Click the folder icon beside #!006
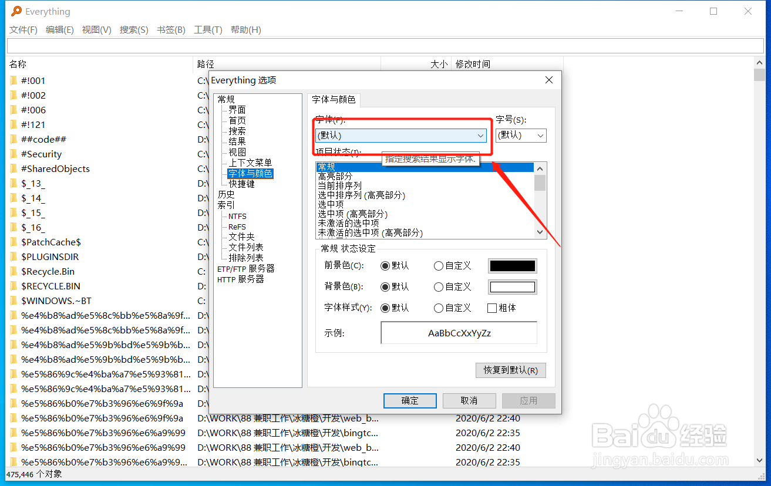The image size is (771, 486). 14,110
